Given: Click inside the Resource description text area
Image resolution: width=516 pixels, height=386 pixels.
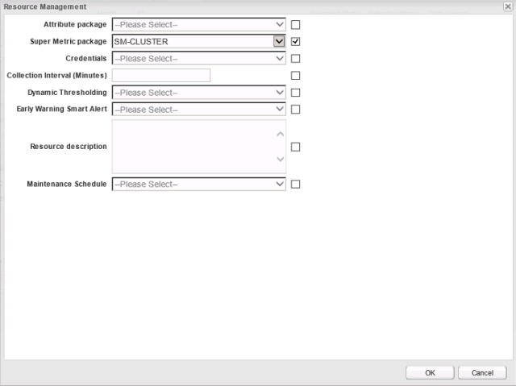Looking at the screenshot, I should click(193, 147).
